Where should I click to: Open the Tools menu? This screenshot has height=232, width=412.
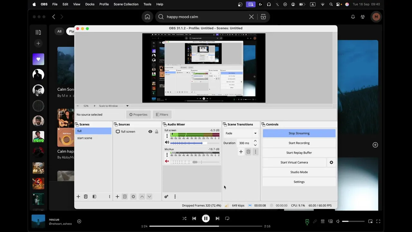147,4
